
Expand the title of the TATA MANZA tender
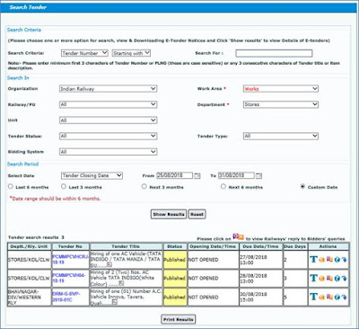(109, 264)
